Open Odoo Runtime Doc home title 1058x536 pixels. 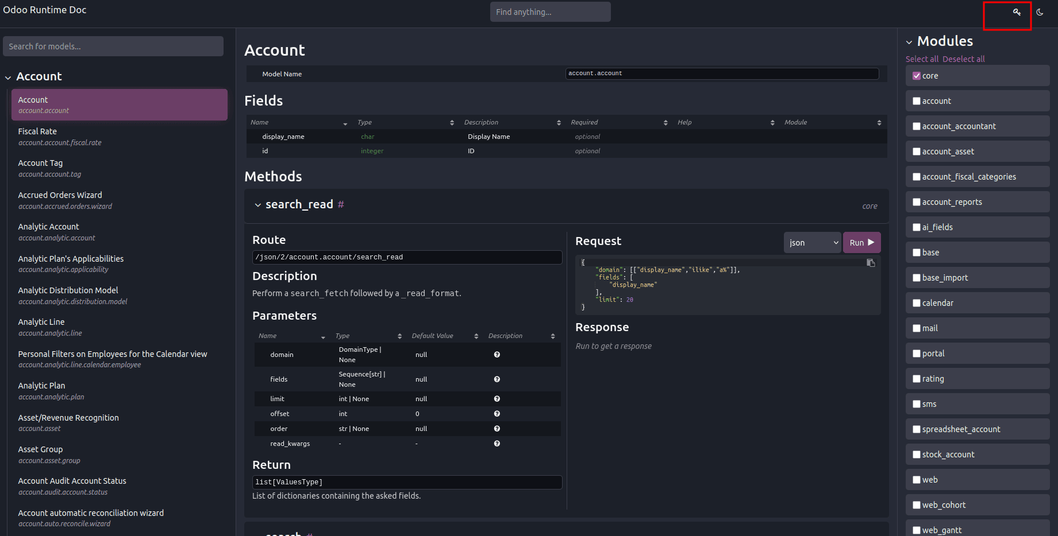coord(45,10)
